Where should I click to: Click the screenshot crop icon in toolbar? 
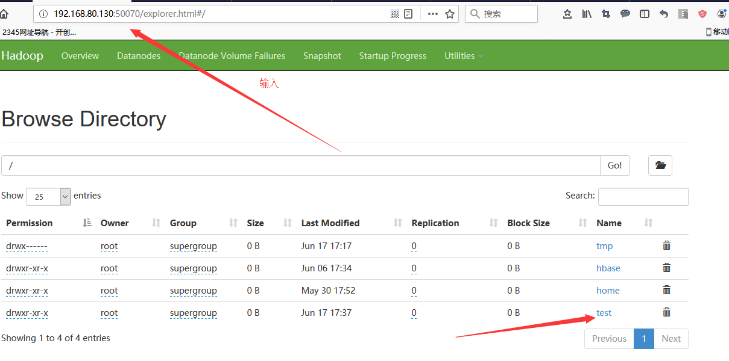(606, 14)
